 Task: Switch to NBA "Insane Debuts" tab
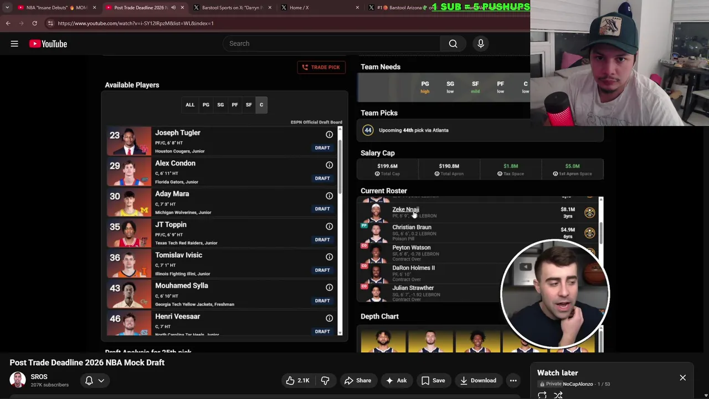pos(53,8)
